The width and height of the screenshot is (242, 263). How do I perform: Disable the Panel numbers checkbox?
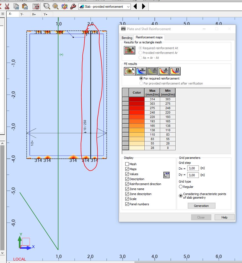127,204
